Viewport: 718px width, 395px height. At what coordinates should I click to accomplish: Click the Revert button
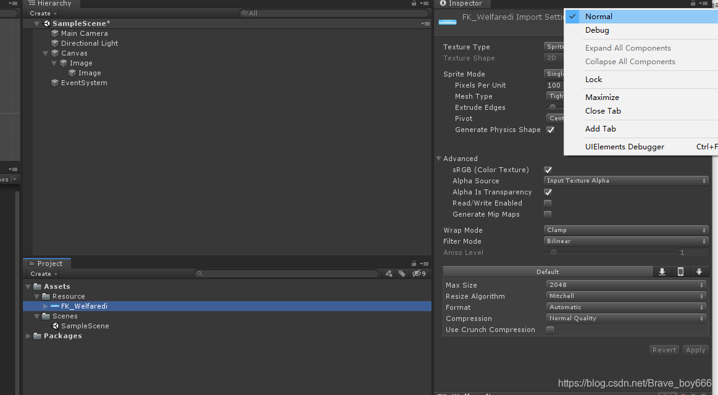click(664, 350)
